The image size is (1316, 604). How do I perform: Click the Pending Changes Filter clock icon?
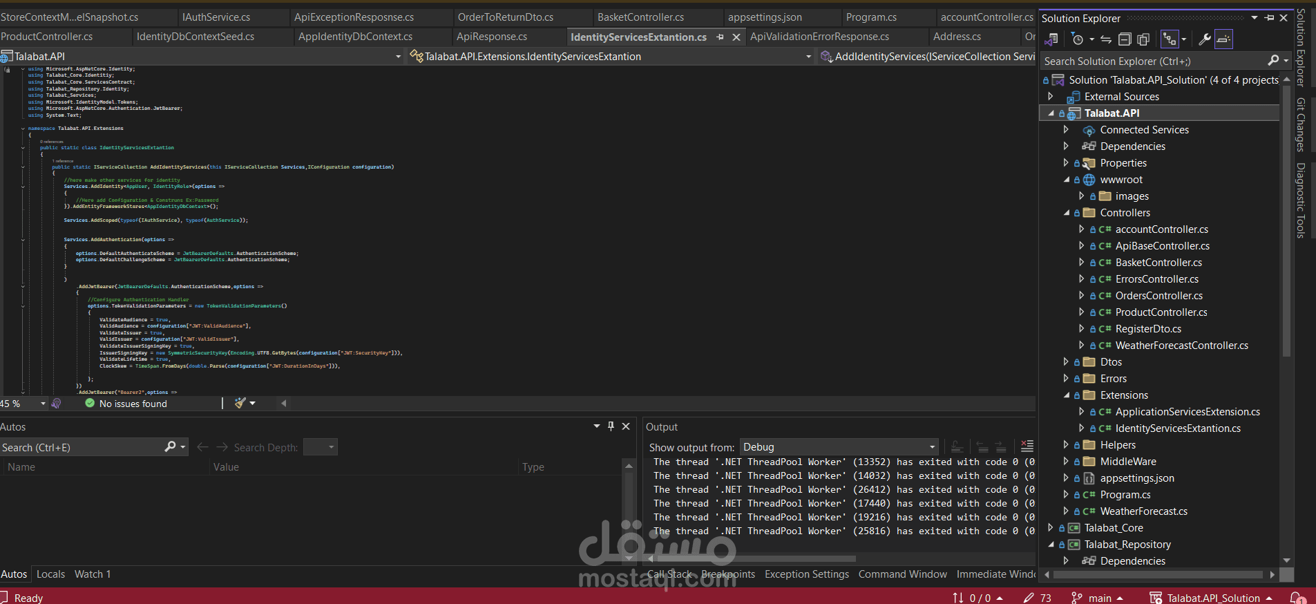1077,39
